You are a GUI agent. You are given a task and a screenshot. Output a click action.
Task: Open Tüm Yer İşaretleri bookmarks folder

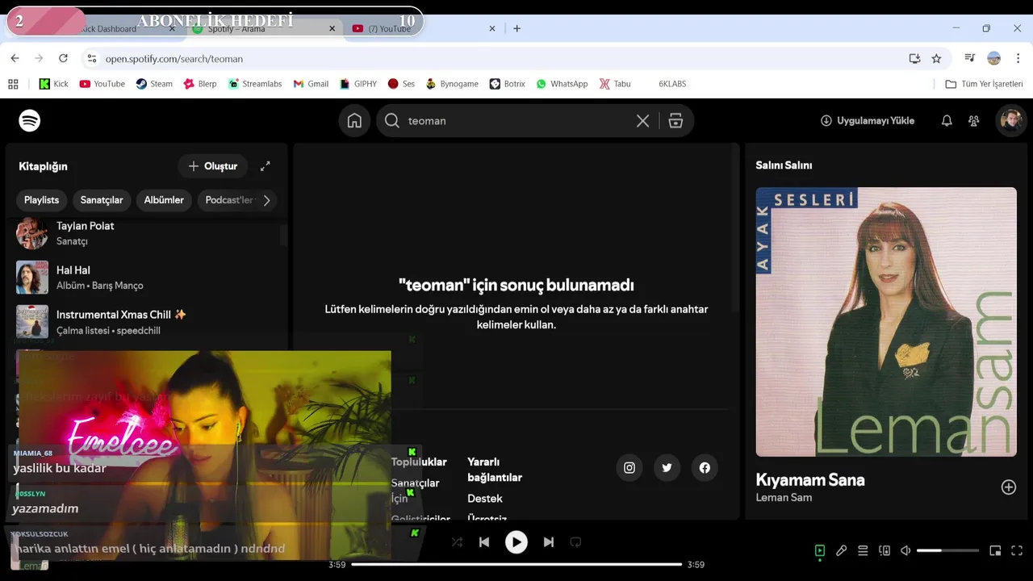pos(984,84)
